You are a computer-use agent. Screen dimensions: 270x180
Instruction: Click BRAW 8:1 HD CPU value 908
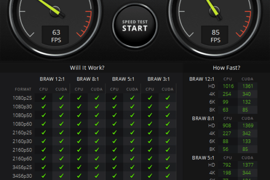point(227,126)
